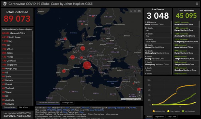Image resolution: width=201 pixels, height=119 pixels.
Task: Zoom in on the map with plus button
Action: [x=139, y=92]
